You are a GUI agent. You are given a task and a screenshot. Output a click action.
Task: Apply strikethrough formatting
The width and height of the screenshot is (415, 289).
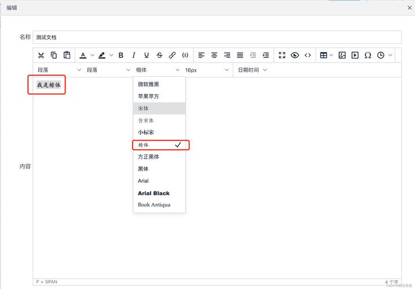(159, 55)
